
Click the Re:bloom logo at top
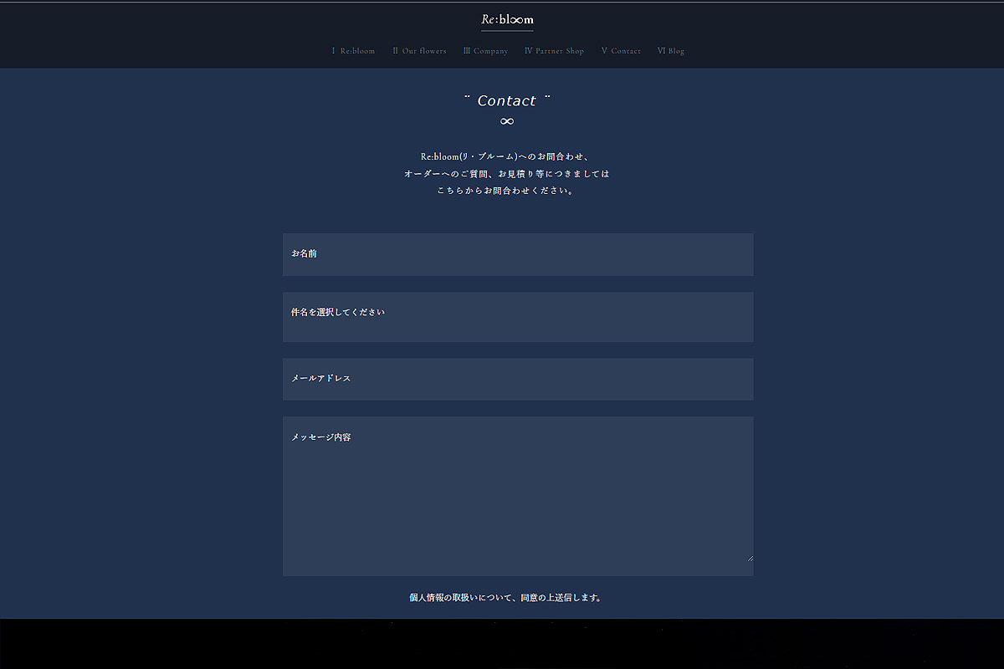[507, 18]
